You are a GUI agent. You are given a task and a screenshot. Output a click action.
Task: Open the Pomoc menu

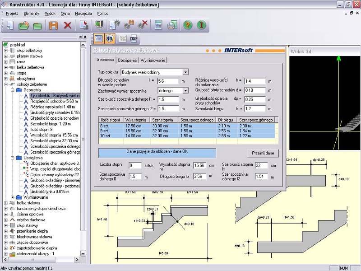(x=103, y=14)
